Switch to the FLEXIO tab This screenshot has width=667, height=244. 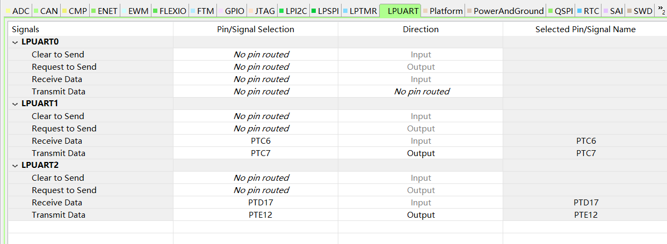pyautogui.click(x=170, y=11)
